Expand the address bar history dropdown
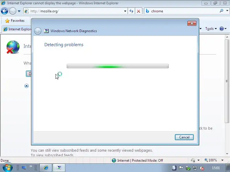Screen dimensions: 230x172 coord(125,11)
